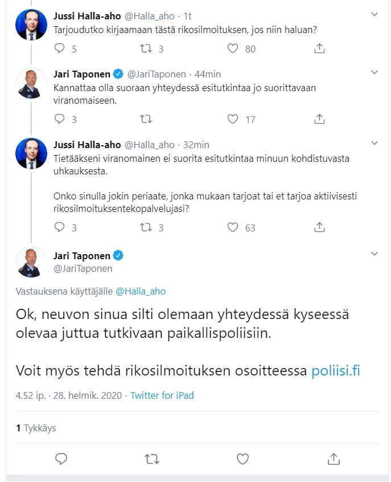Like the main Jari Taponen tweet
Image resolution: width=391 pixels, height=482 pixels.
tap(242, 459)
